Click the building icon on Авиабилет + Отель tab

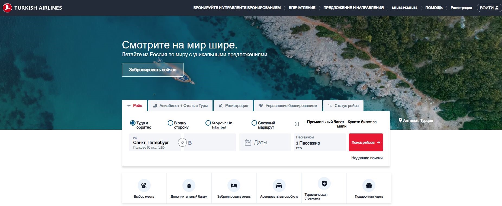[155, 106]
